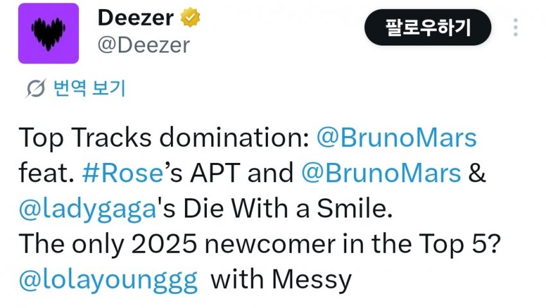Click the "with Messy" text

[281, 280]
